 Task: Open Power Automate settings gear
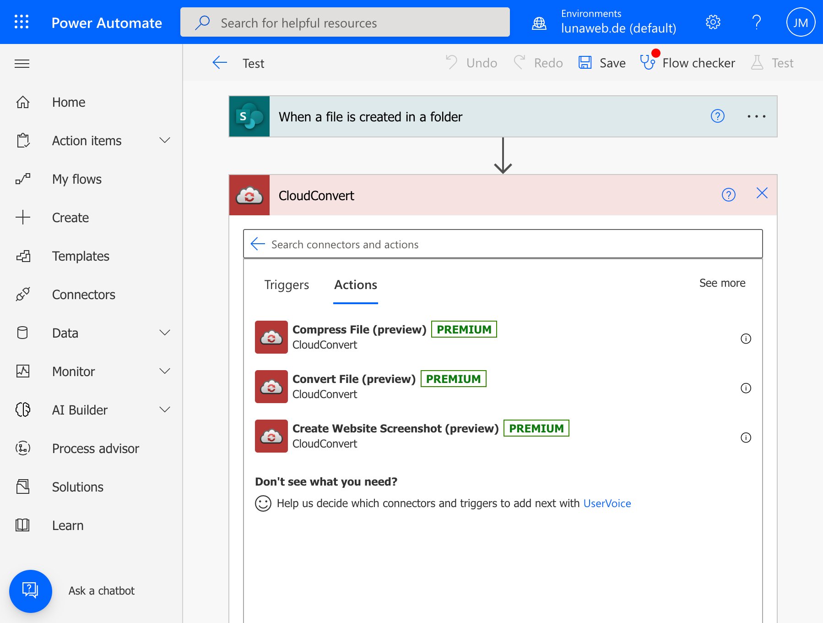pos(712,22)
